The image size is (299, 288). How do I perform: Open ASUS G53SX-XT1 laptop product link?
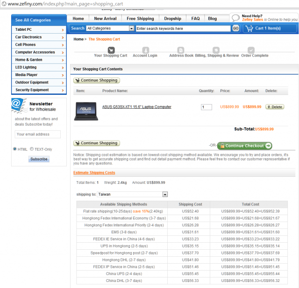(x=137, y=107)
